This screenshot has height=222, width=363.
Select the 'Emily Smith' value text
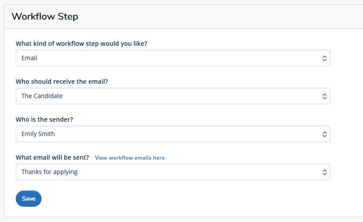click(x=38, y=134)
